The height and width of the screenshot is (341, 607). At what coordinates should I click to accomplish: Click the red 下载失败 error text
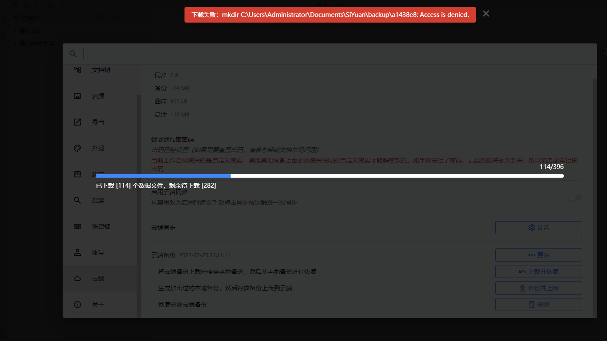point(330,15)
